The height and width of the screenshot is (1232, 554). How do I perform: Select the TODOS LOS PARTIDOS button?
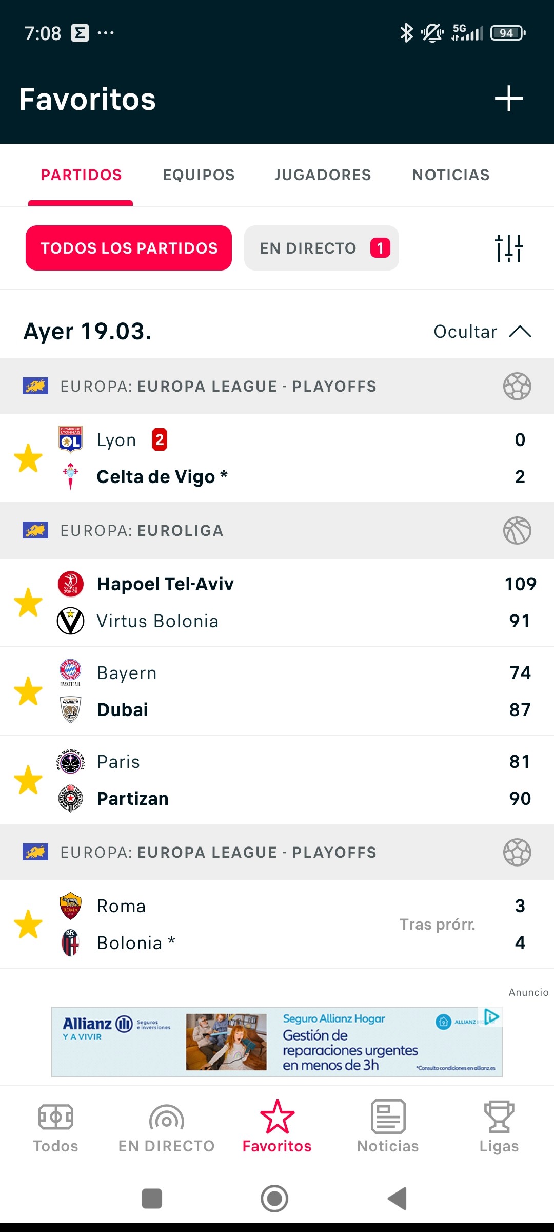[x=129, y=248]
